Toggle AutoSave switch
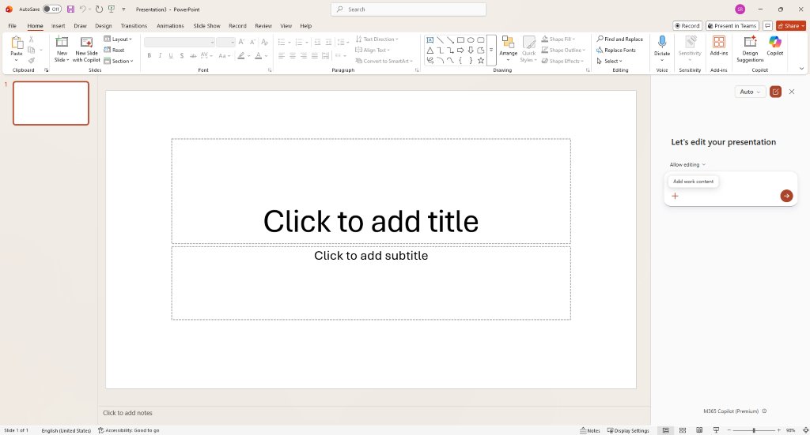 [x=51, y=9]
